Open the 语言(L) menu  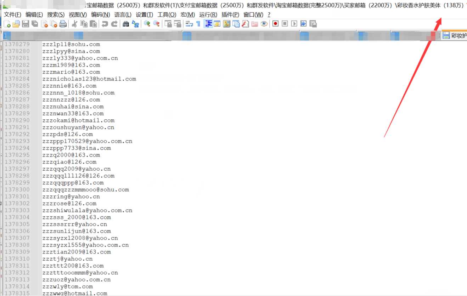pos(123,15)
